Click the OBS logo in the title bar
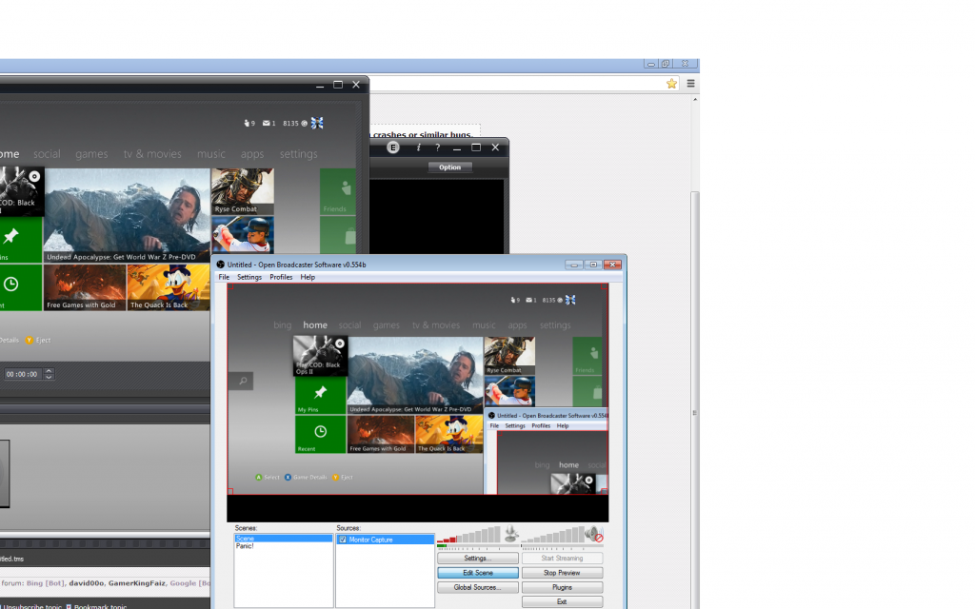Screen dimensions: 975x609 [x=220, y=265]
